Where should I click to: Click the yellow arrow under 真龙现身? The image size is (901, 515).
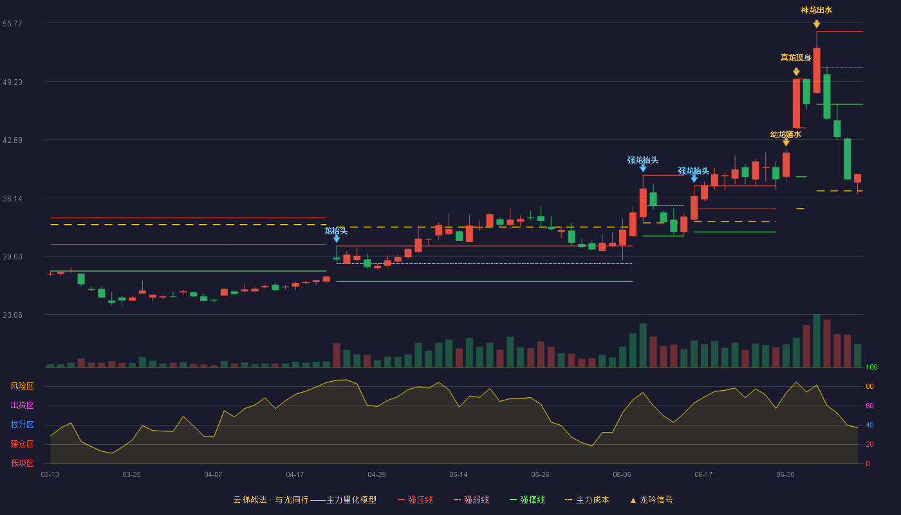(796, 72)
